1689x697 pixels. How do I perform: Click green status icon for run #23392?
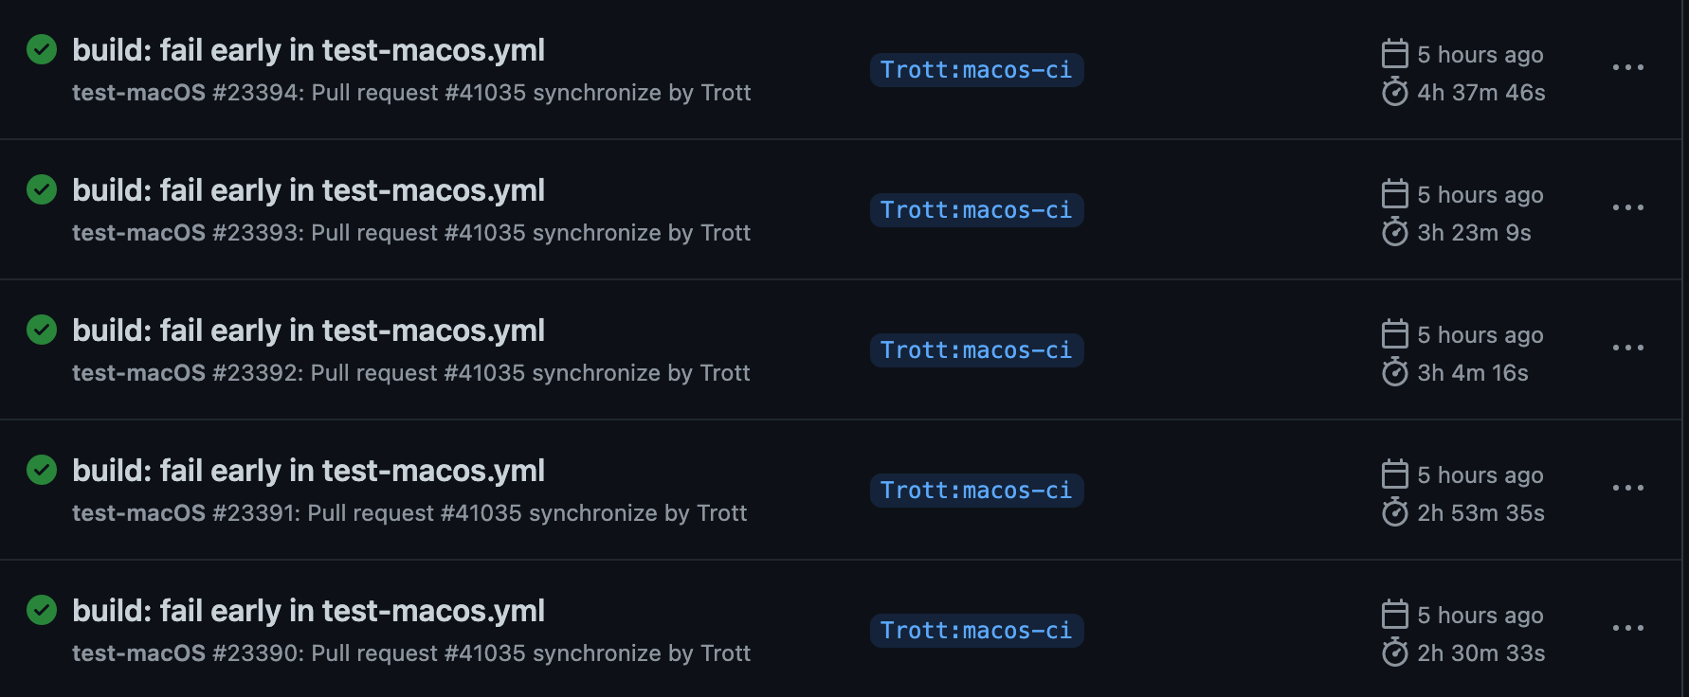(x=42, y=330)
